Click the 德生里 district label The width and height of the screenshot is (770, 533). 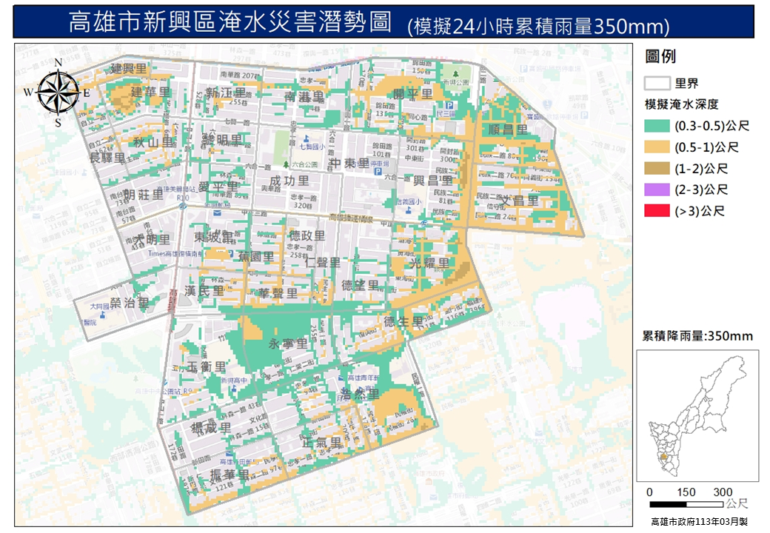click(x=404, y=322)
